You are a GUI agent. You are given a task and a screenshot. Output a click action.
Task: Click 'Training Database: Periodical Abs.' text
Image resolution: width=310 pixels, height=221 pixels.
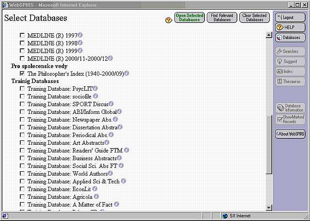click(67, 135)
